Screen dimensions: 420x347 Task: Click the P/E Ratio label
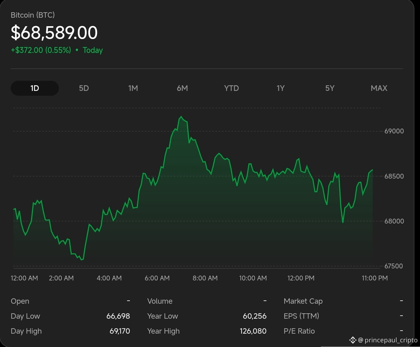pyautogui.click(x=299, y=331)
